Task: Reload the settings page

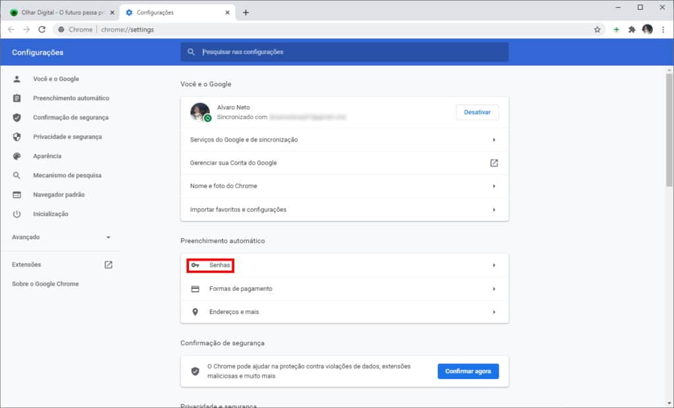Action: tap(41, 30)
